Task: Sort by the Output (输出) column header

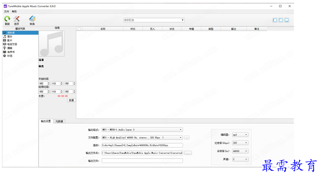Action: (234, 29)
